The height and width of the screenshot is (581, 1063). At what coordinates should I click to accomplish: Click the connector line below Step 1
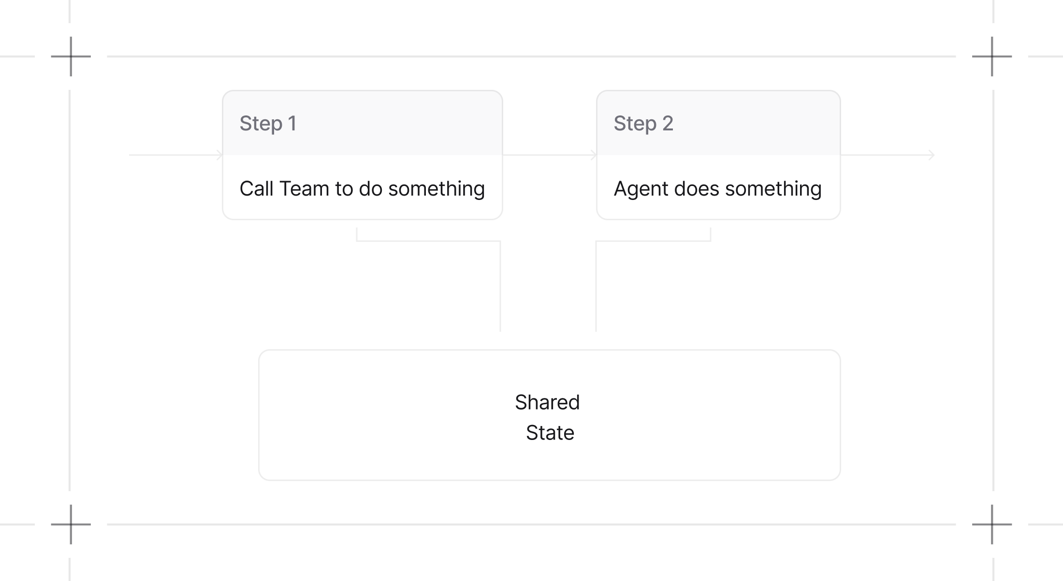pyautogui.click(x=500, y=285)
